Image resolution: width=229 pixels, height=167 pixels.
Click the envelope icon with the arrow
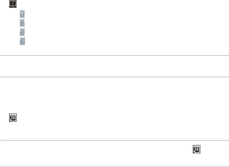point(23,32)
